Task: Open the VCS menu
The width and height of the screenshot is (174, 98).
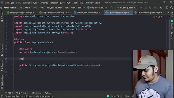Action: click(x=82, y=3)
